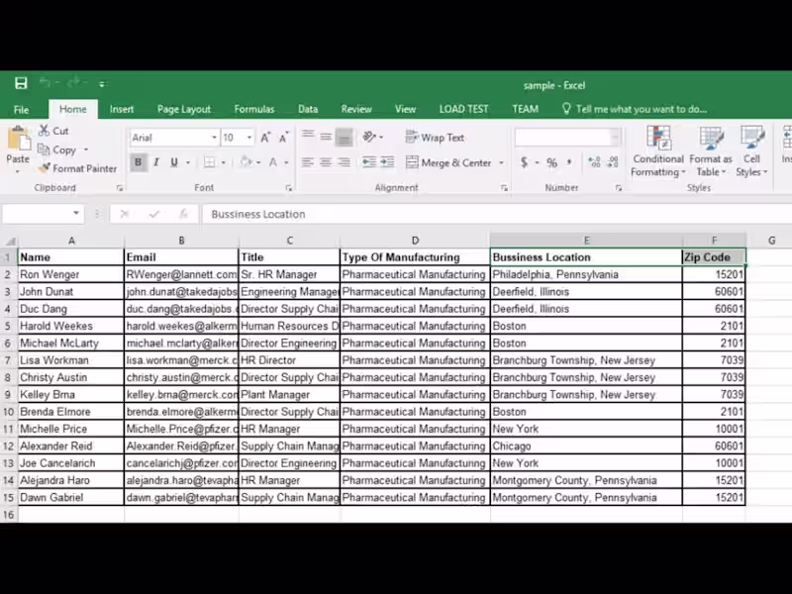Click the Increase Indent icon
This screenshot has width=792, height=594.
(x=387, y=162)
